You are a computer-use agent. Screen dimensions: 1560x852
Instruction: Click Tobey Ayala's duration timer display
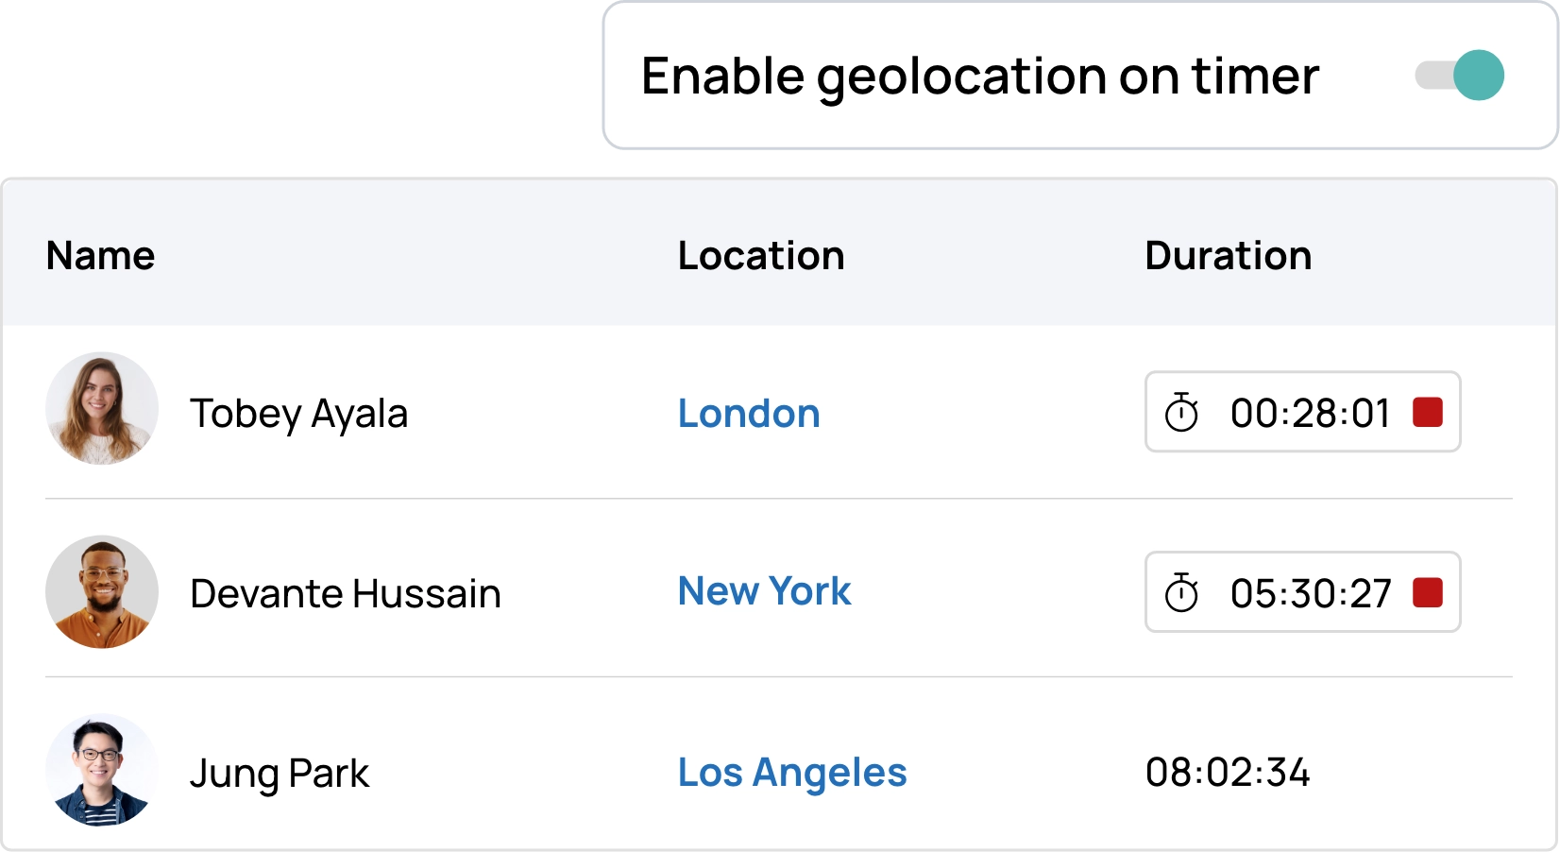1310,413
